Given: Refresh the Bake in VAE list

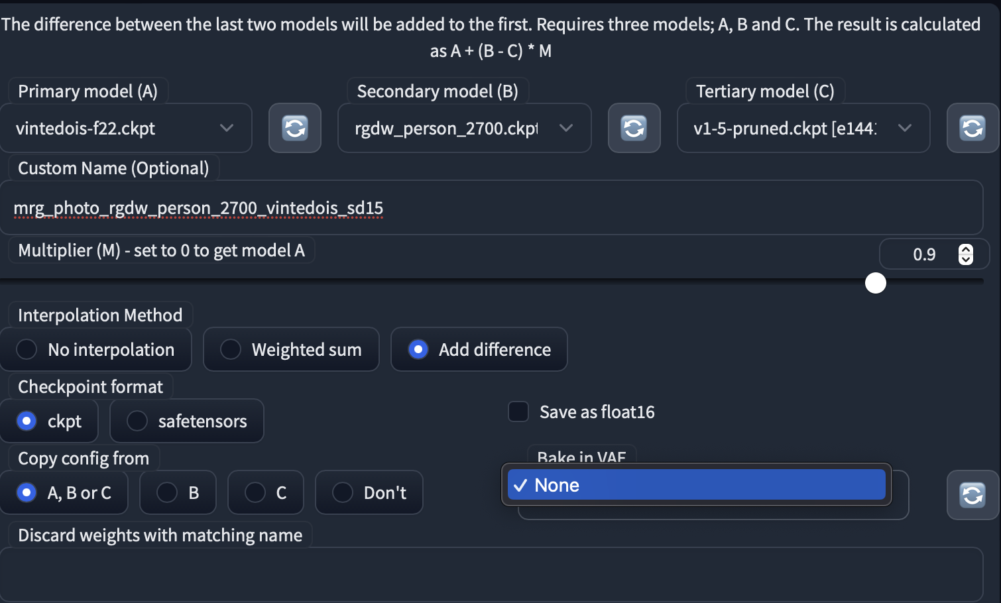Looking at the screenshot, I should [x=972, y=495].
